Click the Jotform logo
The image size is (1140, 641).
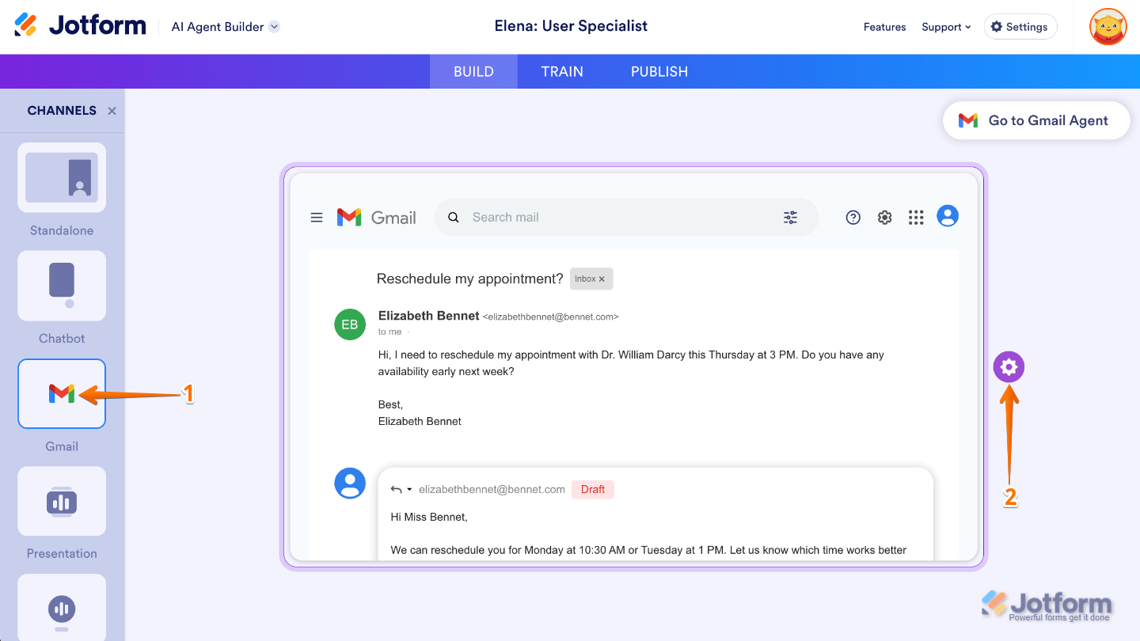(x=81, y=26)
